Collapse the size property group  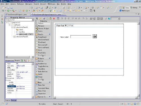pyautogui.click(x=6, y=80)
